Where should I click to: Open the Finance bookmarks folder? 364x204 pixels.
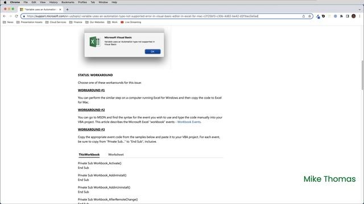pyautogui.click(x=76, y=22)
